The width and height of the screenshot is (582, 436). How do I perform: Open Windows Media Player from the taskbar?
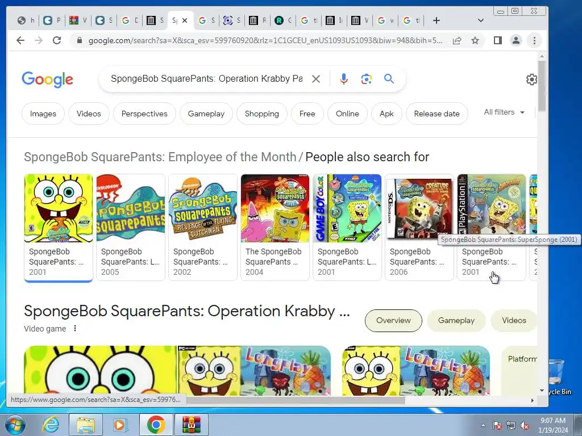[x=120, y=425]
